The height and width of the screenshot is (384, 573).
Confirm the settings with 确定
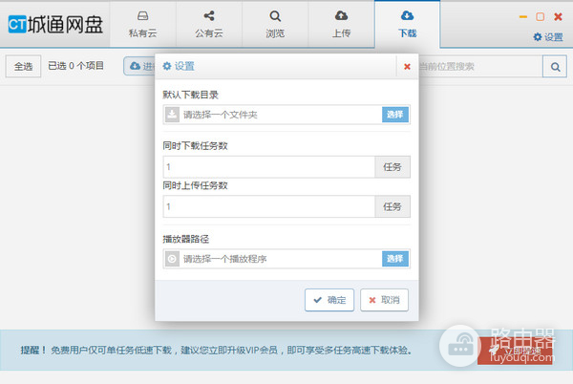[x=329, y=300]
